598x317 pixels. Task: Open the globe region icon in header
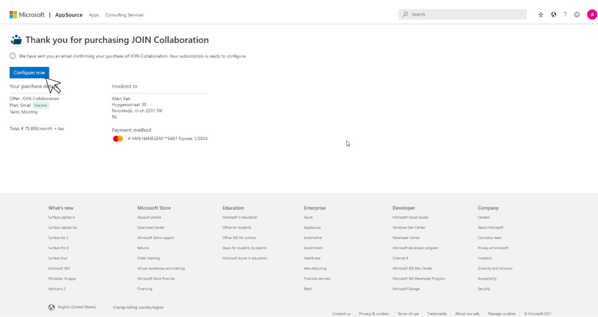554,15
